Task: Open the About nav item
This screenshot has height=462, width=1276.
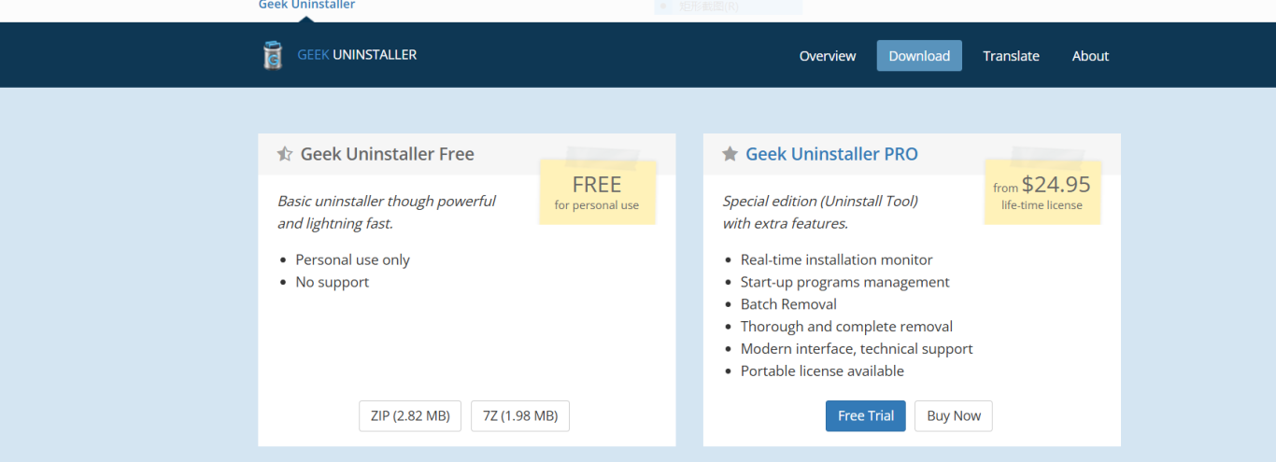Action: [1090, 56]
